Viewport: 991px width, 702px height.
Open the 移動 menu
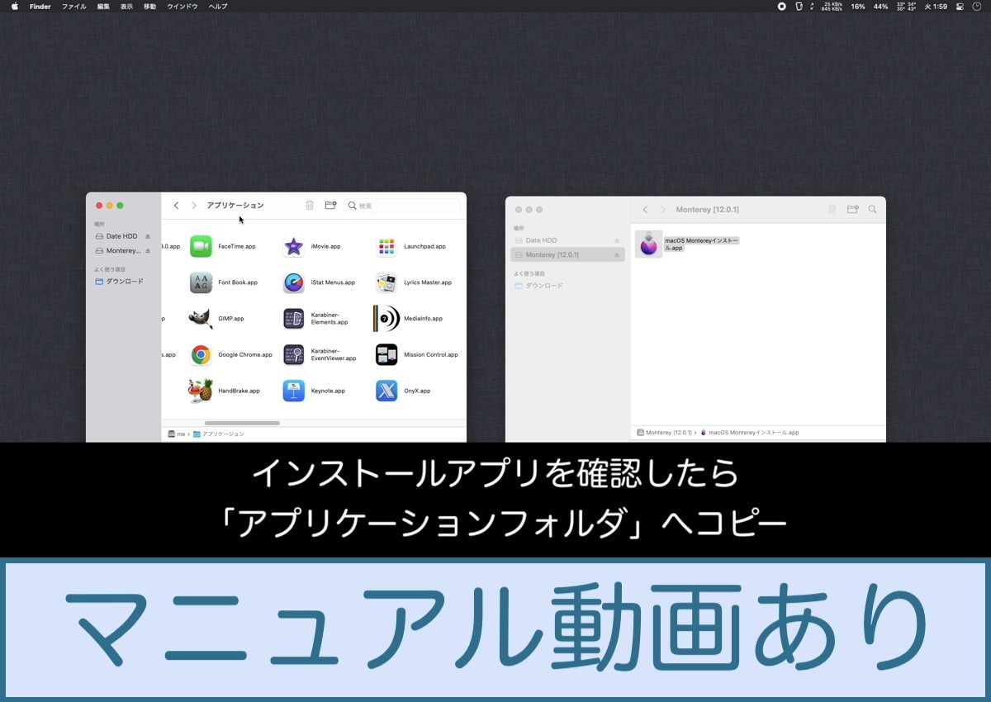(x=149, y=6)
